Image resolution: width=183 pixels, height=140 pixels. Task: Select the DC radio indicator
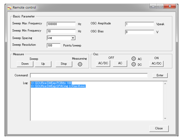click(x=133, y=64)
